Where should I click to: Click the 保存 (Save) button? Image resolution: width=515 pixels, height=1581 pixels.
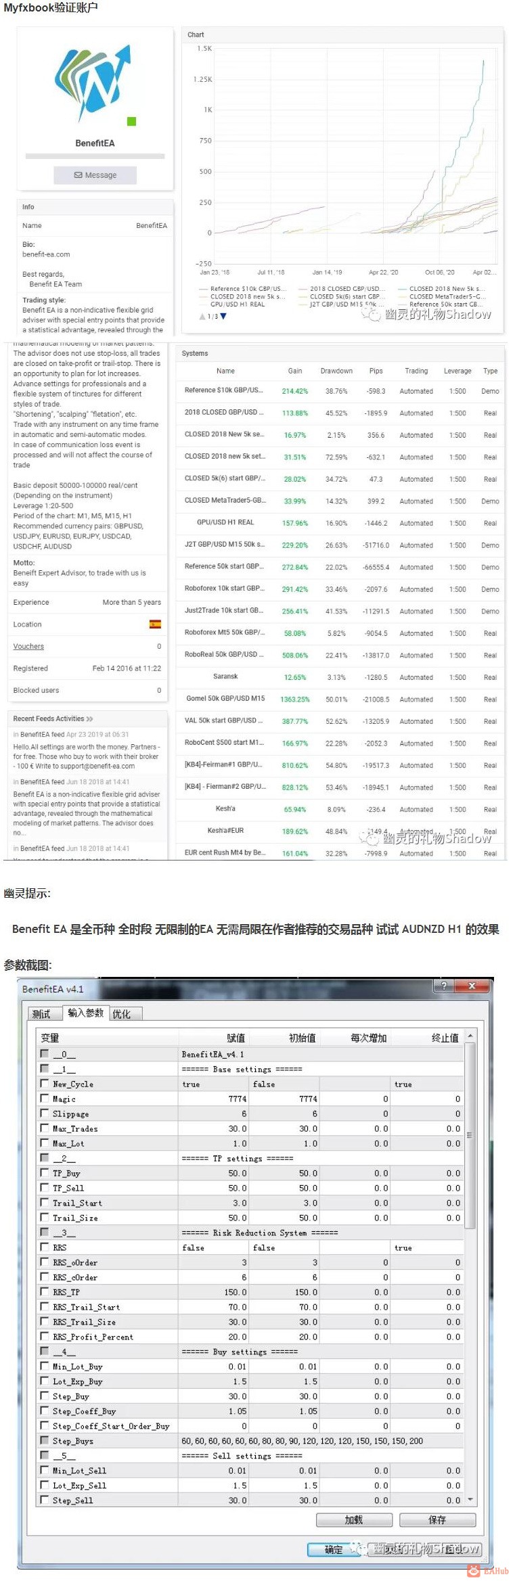(438, 1520)
